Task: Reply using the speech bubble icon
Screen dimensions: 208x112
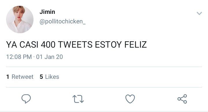Action: [x=26, y=99]
